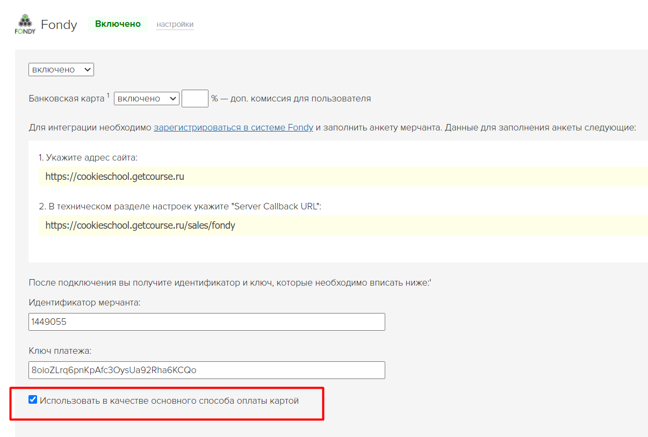Click the site address https://cookieschool.getcourse.ru

(x=115, y=176)
